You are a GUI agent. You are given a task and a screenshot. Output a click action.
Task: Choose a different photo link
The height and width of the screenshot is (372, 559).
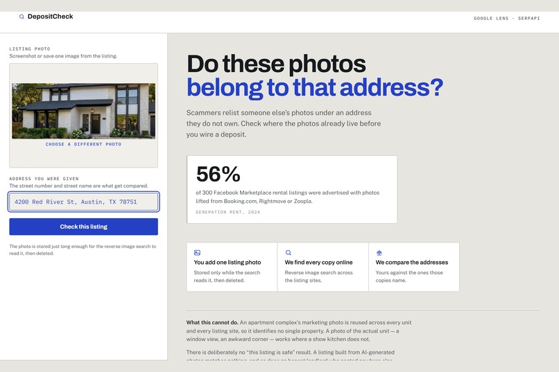pyautogui.click(x=83, y=144)
